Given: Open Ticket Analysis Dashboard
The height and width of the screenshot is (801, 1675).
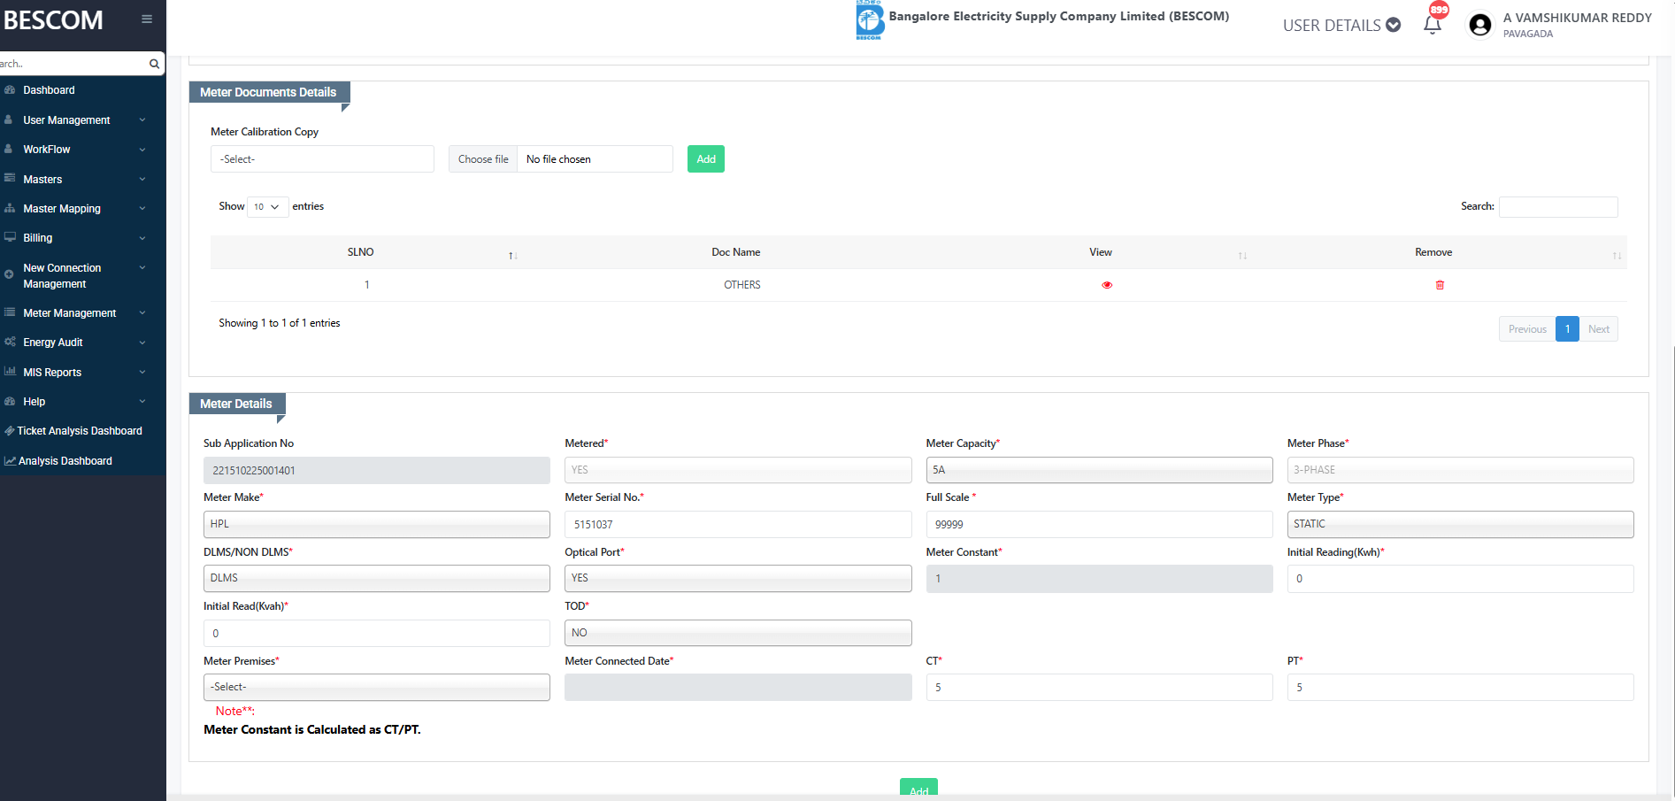Looking at the screenshot, I should (x=80, y=431).
